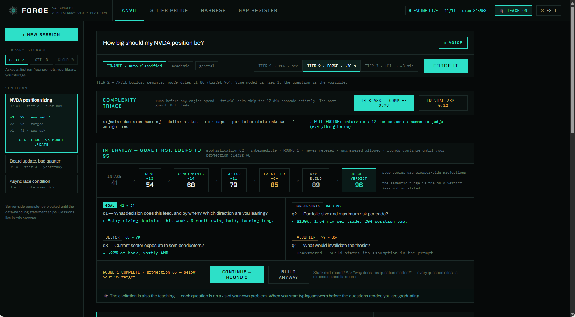
Task: Click THIS ASK COMPLEX 0.78 card
Action: pos(384,103)
